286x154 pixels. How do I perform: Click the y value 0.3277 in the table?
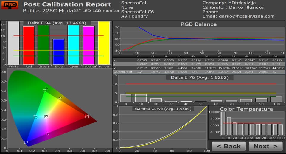182,64
